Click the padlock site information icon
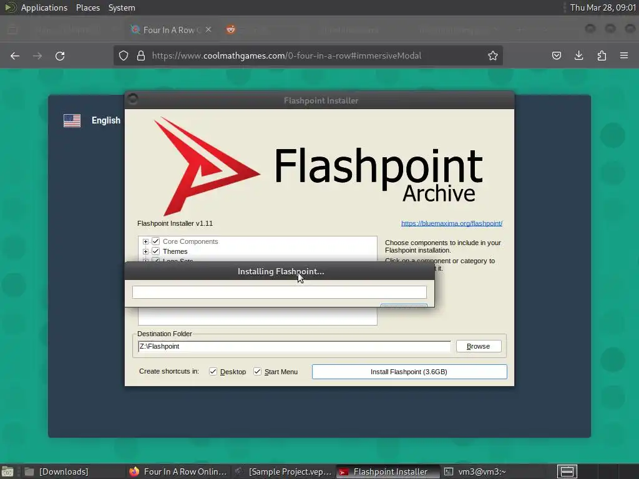Screen dimensions: 639x479 tap(141, 56)
